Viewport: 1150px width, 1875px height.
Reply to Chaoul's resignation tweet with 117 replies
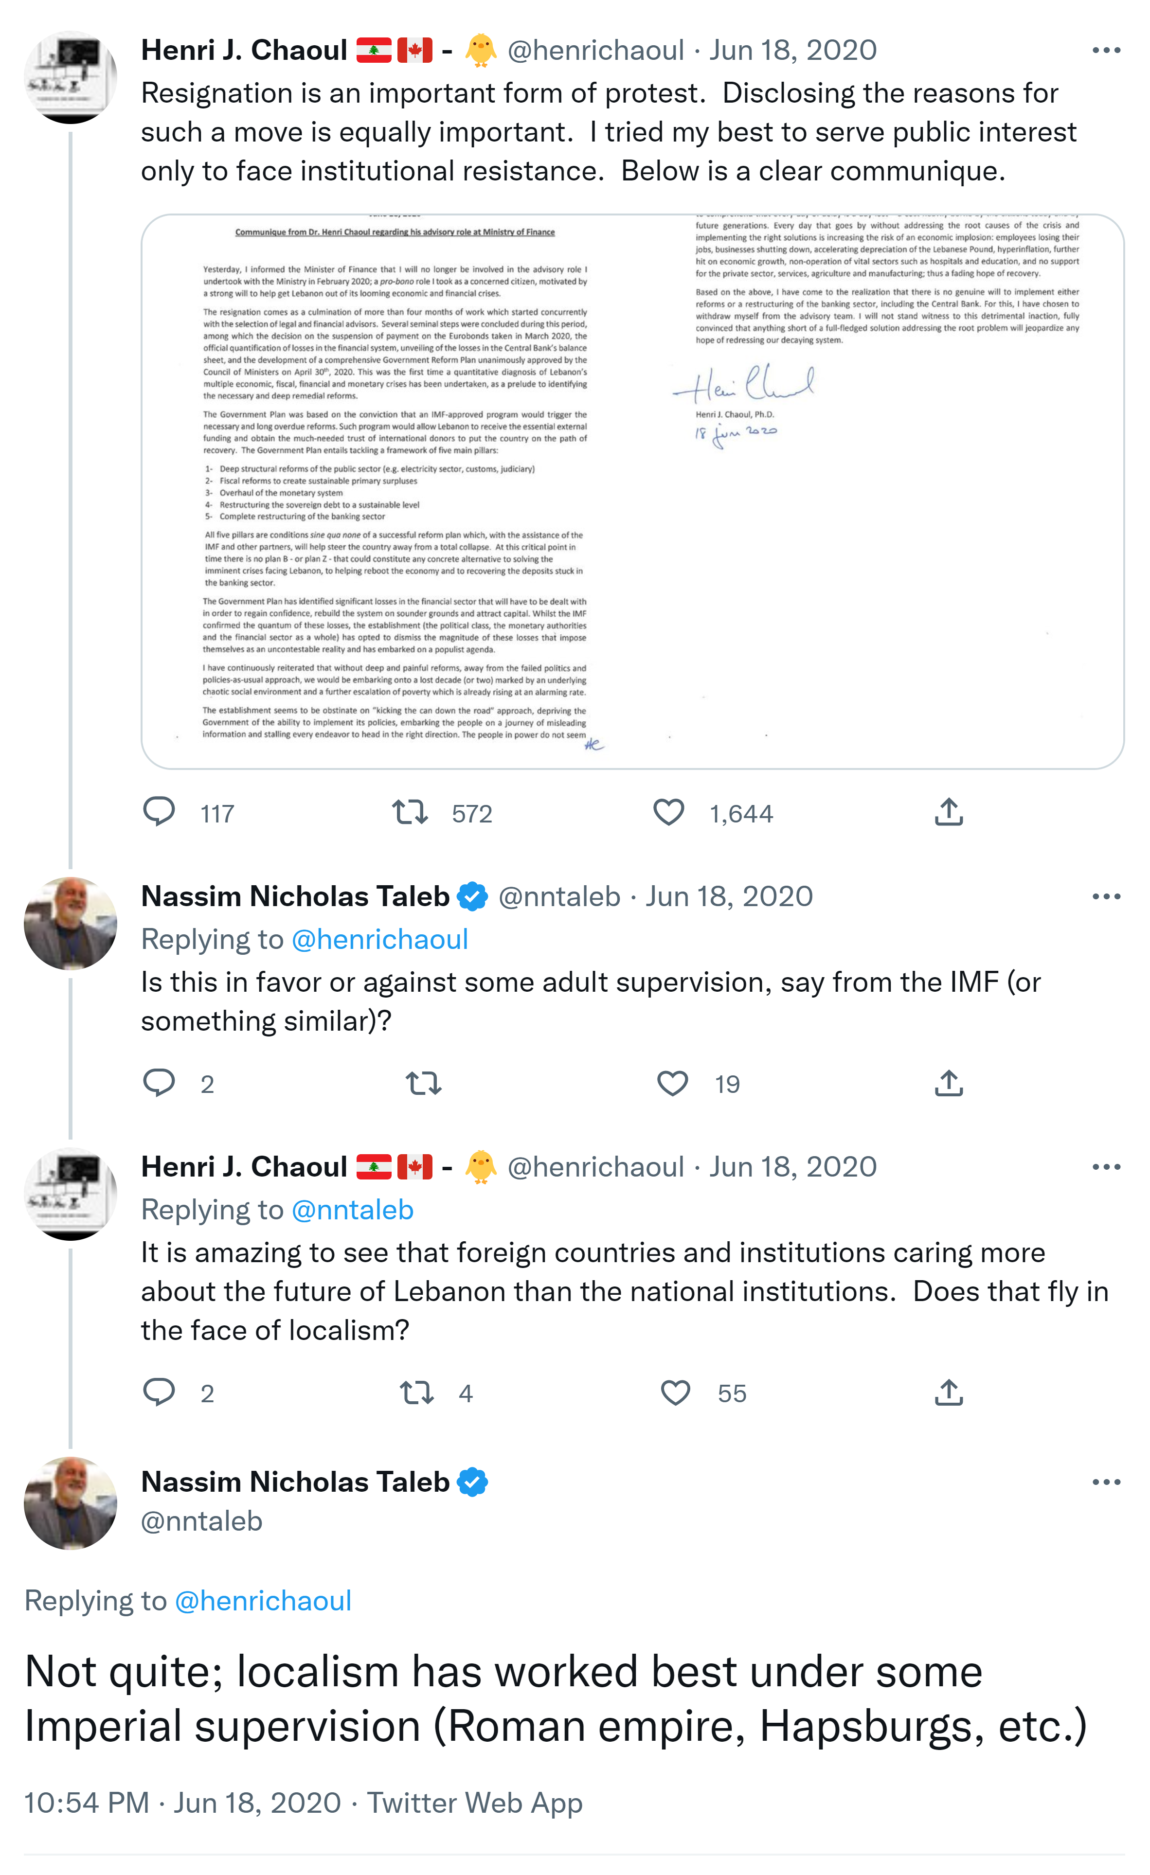point(159,812)
